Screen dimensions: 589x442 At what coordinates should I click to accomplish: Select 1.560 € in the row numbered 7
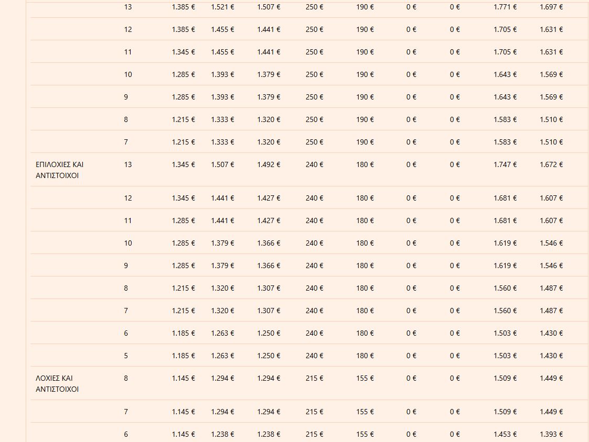(x=505, y=311)
